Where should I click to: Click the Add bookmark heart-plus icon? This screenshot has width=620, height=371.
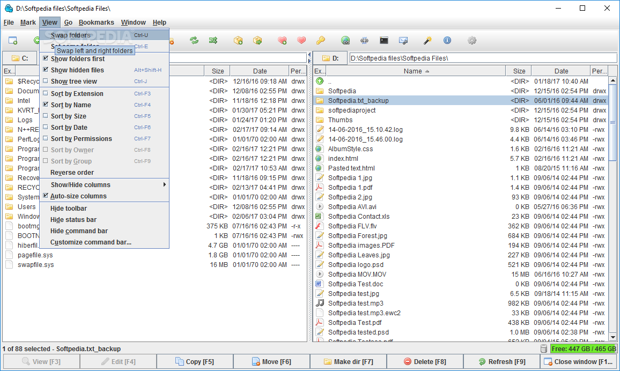(x=282, y=40)
